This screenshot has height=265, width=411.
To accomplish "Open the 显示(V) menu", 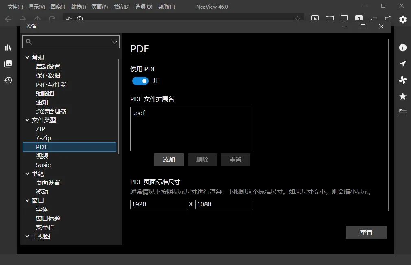I will pos(37,7).
